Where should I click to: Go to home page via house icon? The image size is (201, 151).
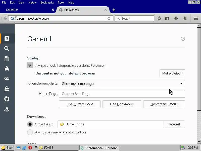pos(185,18)
